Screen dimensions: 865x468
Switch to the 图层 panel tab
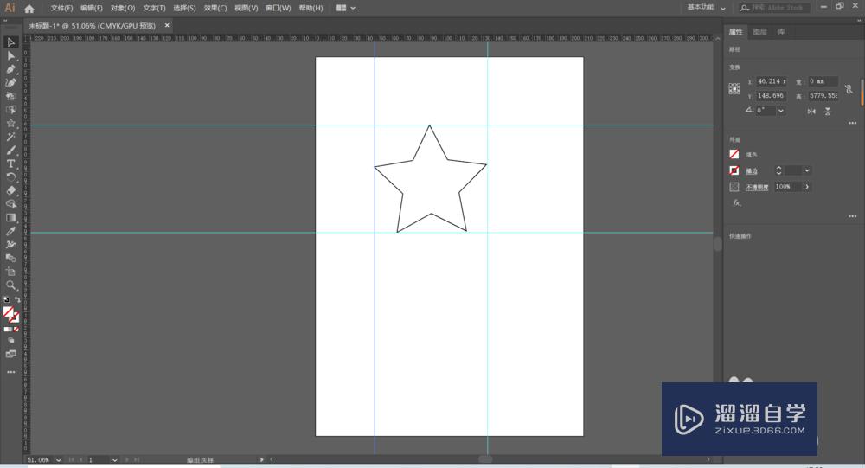[x=759, y=31]
